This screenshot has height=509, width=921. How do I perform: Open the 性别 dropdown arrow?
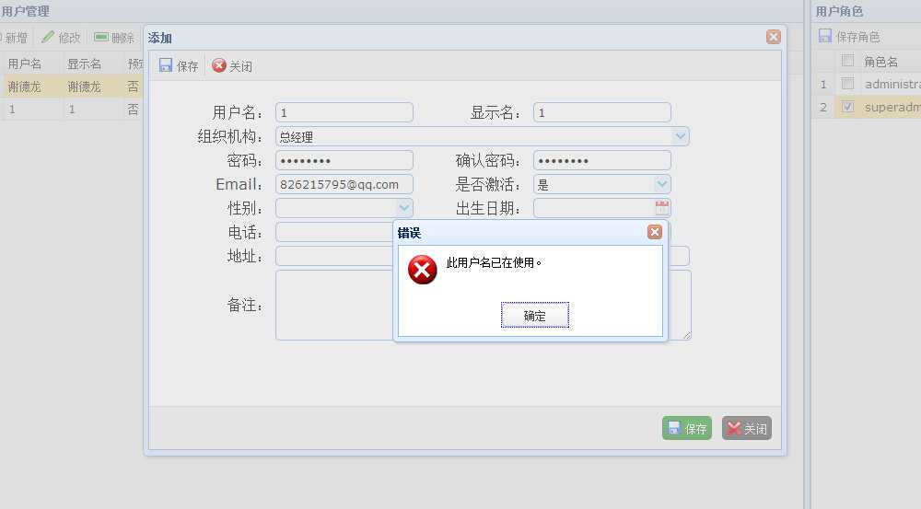pos(404,208)
